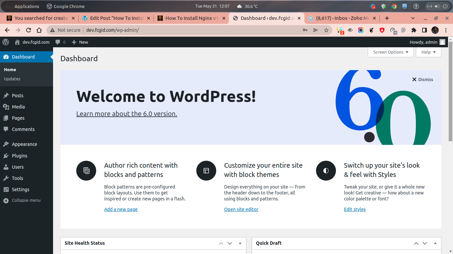Click the share page arrow icon

[316, 30]
